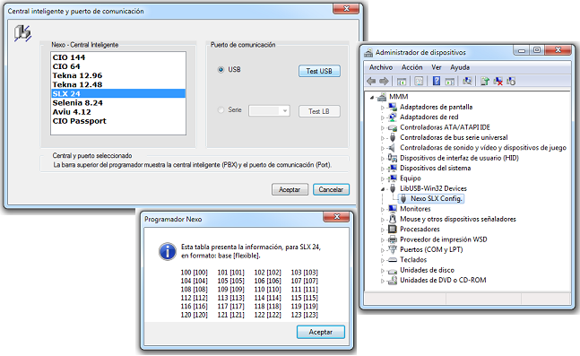Screen dimensions: 580x356
Task: Select Tekna 12.48 in central list
Action: pyautogui.click(x=118, y=84)
